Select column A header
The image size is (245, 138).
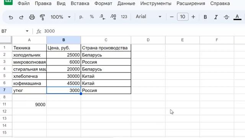(29, 40)
